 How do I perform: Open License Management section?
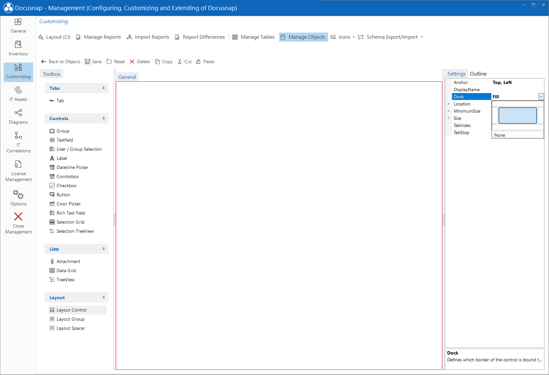(18, 171)
